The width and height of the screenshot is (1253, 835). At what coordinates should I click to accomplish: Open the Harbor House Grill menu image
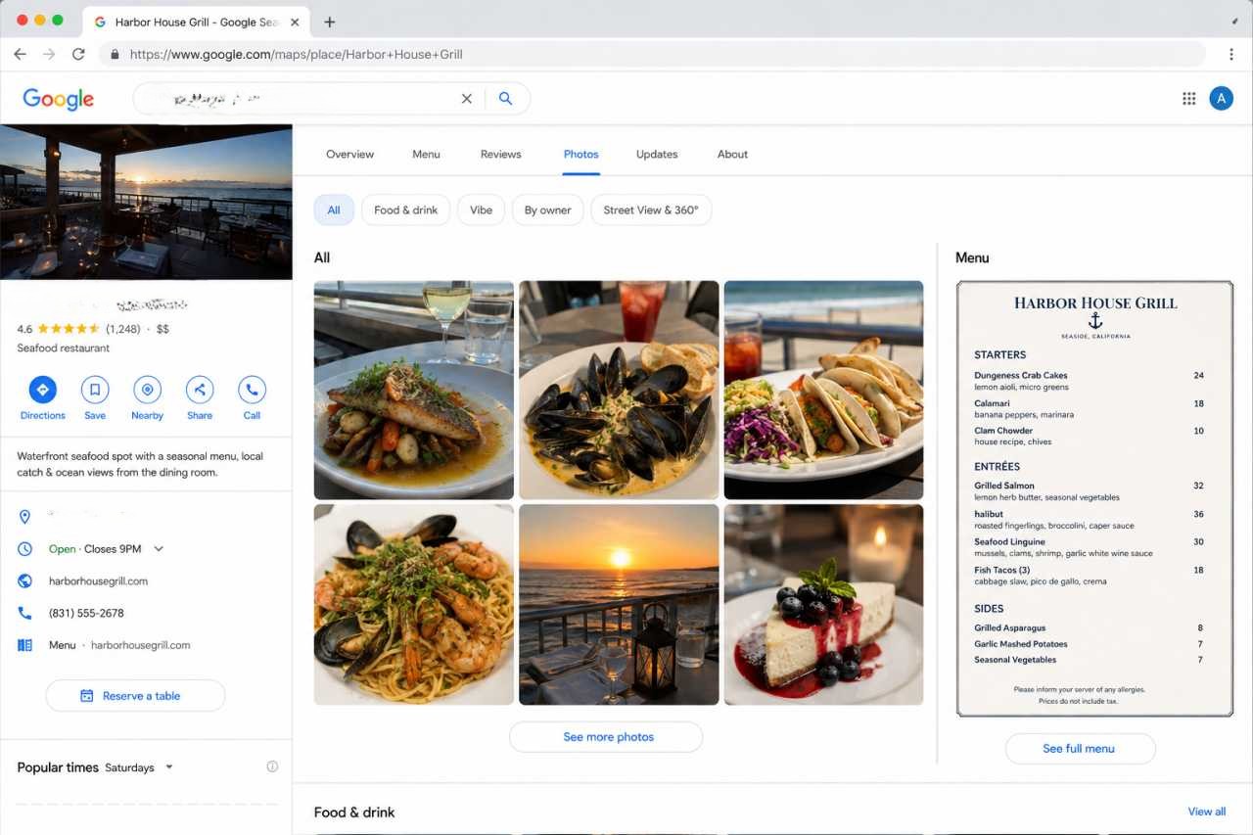click(1094, 499)
